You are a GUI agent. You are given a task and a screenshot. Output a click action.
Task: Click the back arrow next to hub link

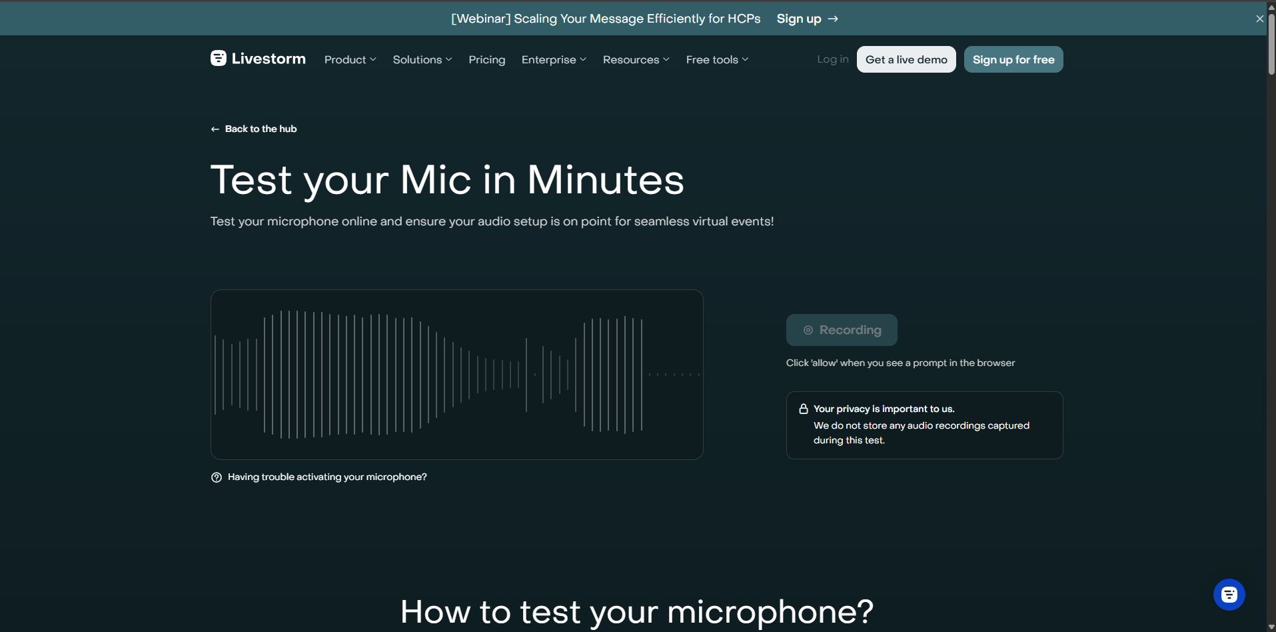click(x=215, y=128)
